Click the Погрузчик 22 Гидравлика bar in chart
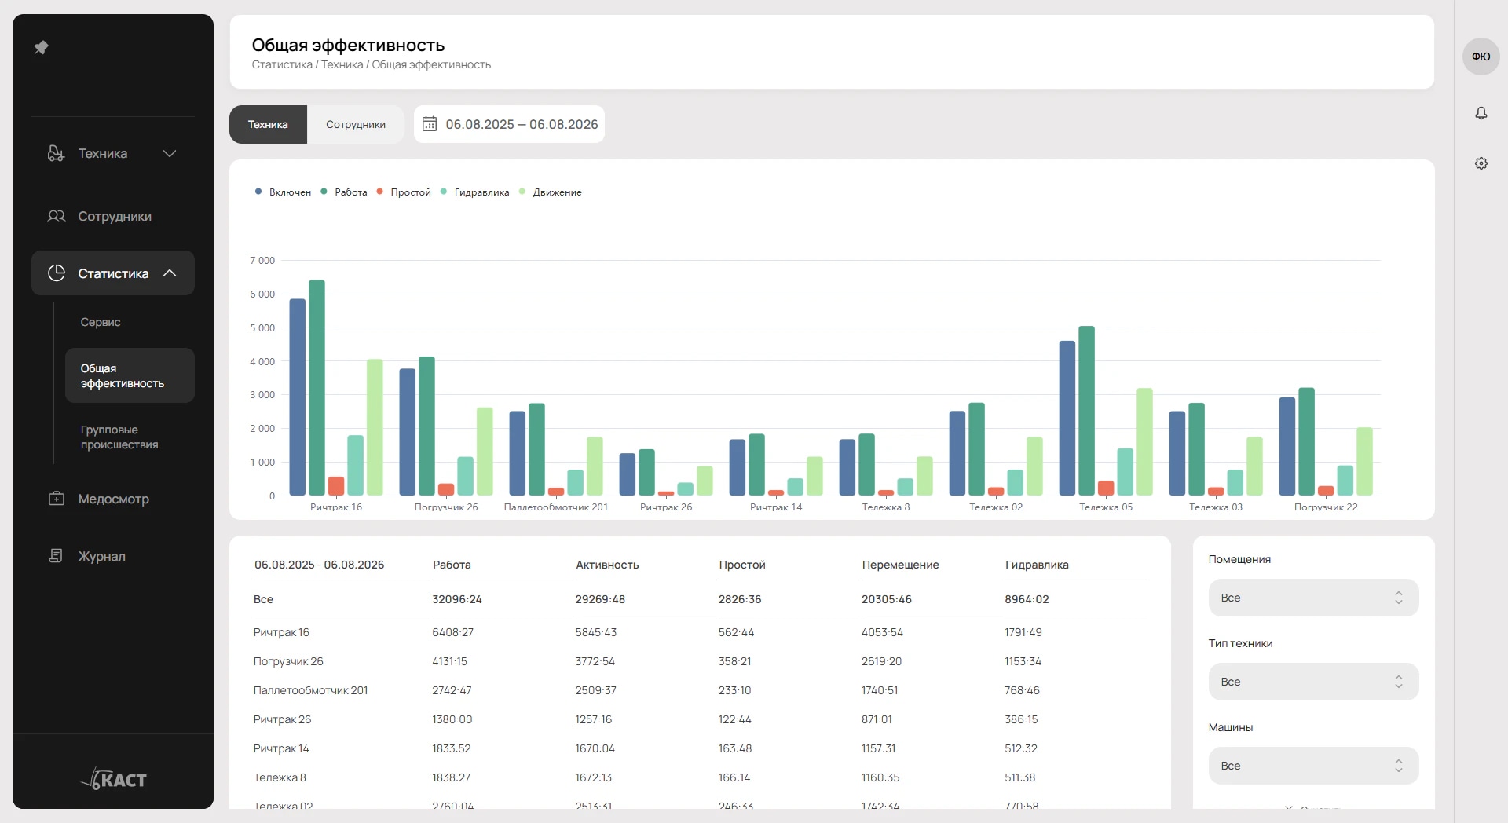Viewport: 1508px width, 823px height. (1345, 481)
